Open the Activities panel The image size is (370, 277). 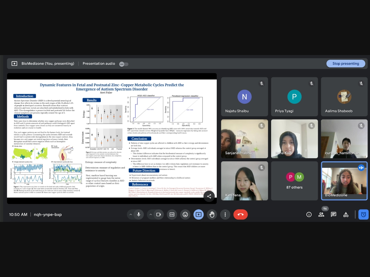coord(346,215)
